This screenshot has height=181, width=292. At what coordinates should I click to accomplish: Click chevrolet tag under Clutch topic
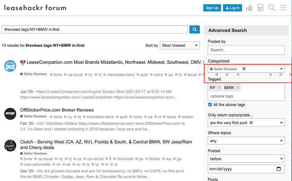click(x=123, y=159)
